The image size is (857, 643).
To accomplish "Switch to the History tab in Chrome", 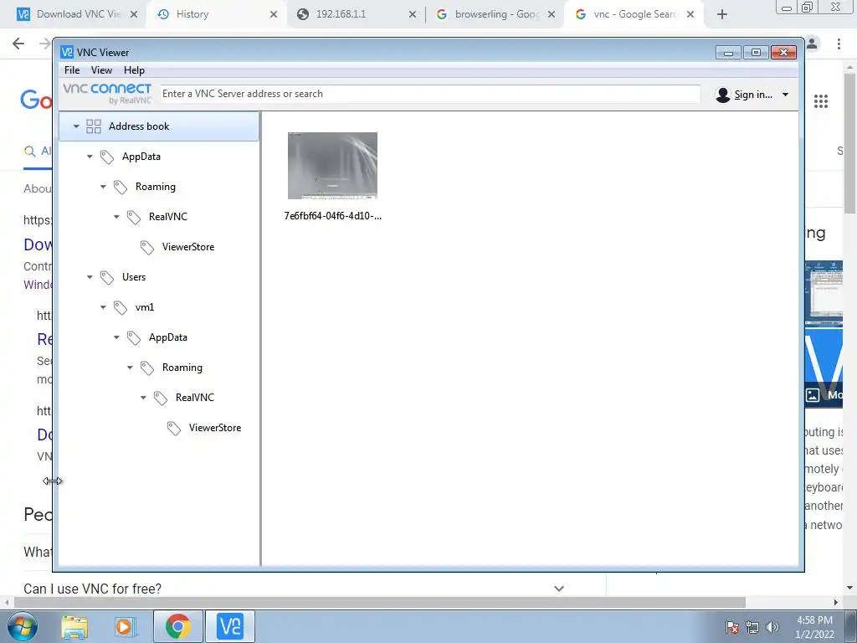I will pos(216,15).
